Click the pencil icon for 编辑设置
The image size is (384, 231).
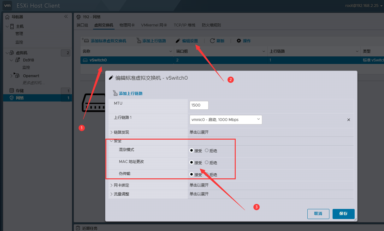coord(178,41)
